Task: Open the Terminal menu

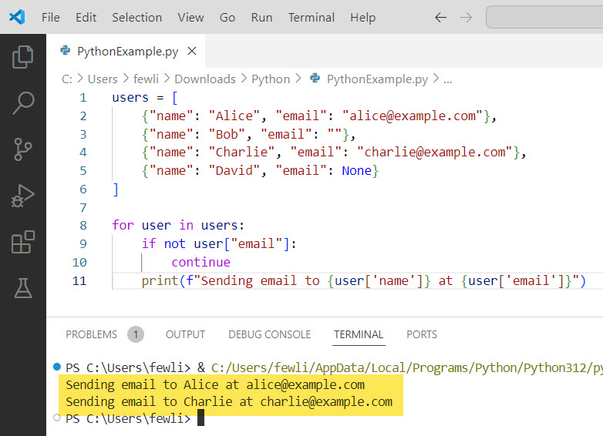Action: [x=311, y=17]
